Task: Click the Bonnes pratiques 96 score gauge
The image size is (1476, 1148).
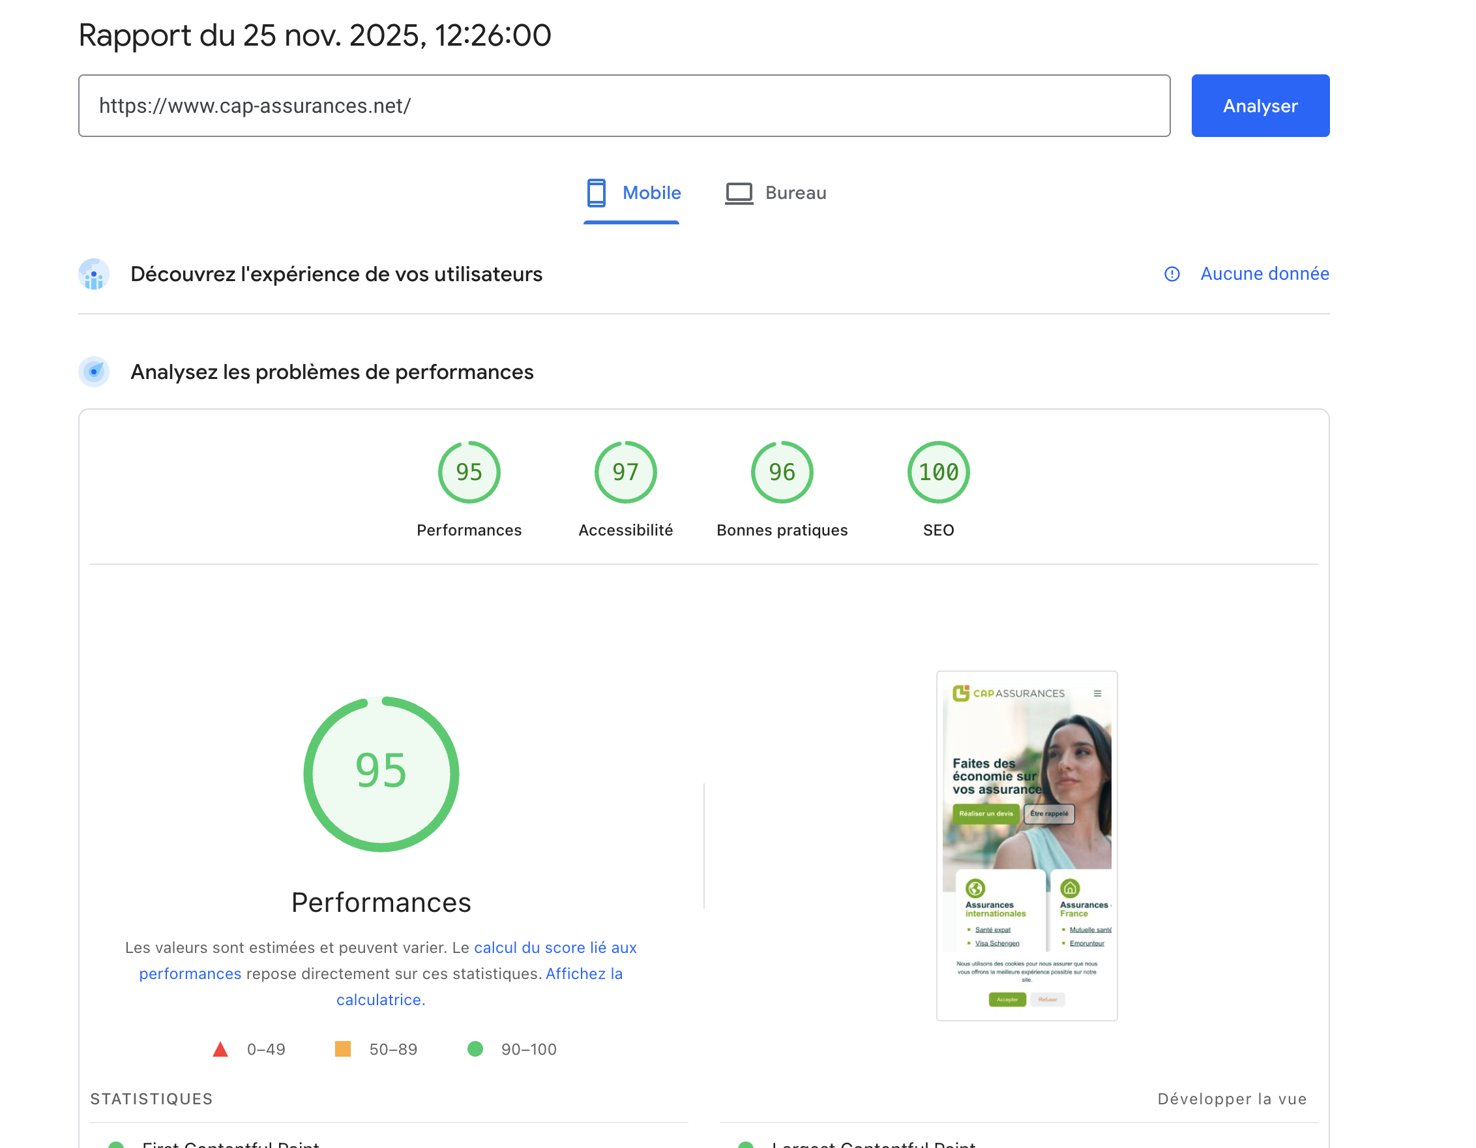Action: coord(781,472)
